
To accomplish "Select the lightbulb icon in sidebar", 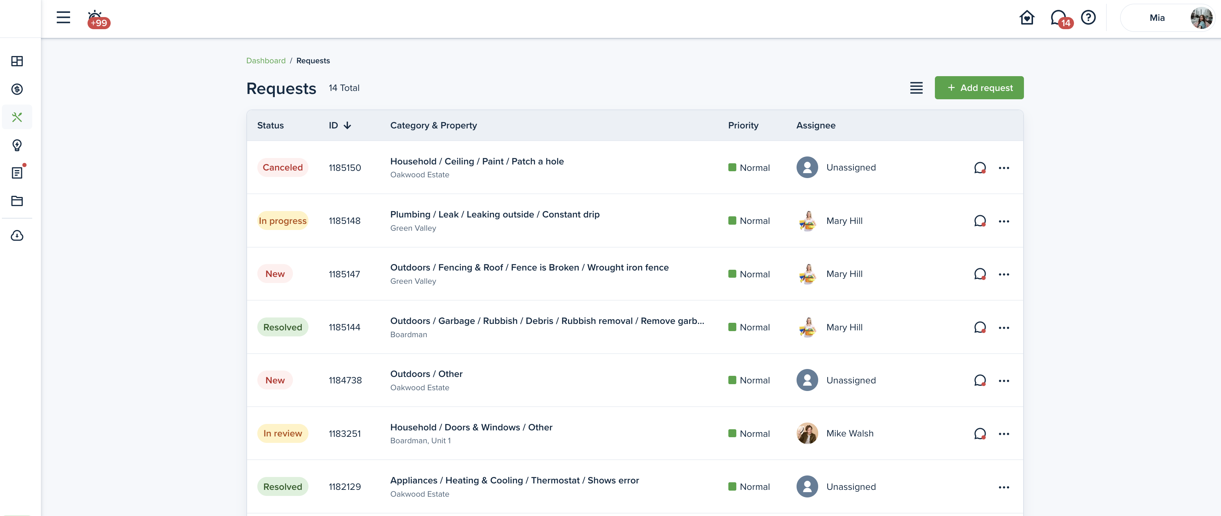I will coord(17,145).
